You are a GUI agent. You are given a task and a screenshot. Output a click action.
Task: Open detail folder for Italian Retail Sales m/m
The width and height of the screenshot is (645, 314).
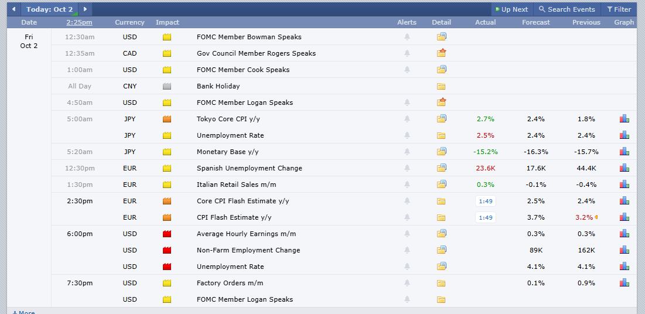[442, 185]
